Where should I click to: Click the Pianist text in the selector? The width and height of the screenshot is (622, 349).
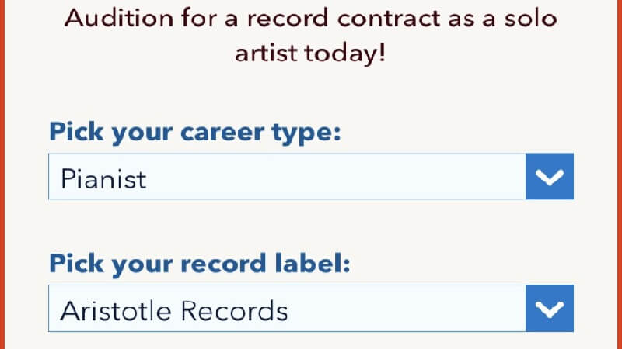coord(103,179)
